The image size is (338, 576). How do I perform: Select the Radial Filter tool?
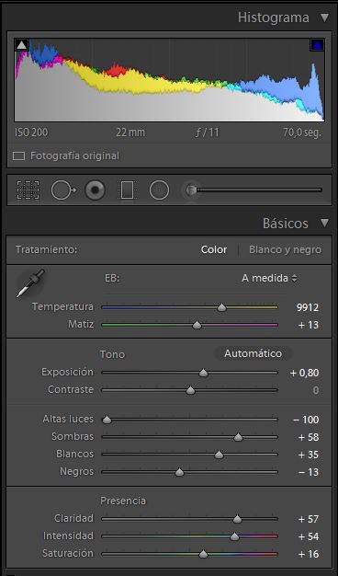(x=159, y=190)
